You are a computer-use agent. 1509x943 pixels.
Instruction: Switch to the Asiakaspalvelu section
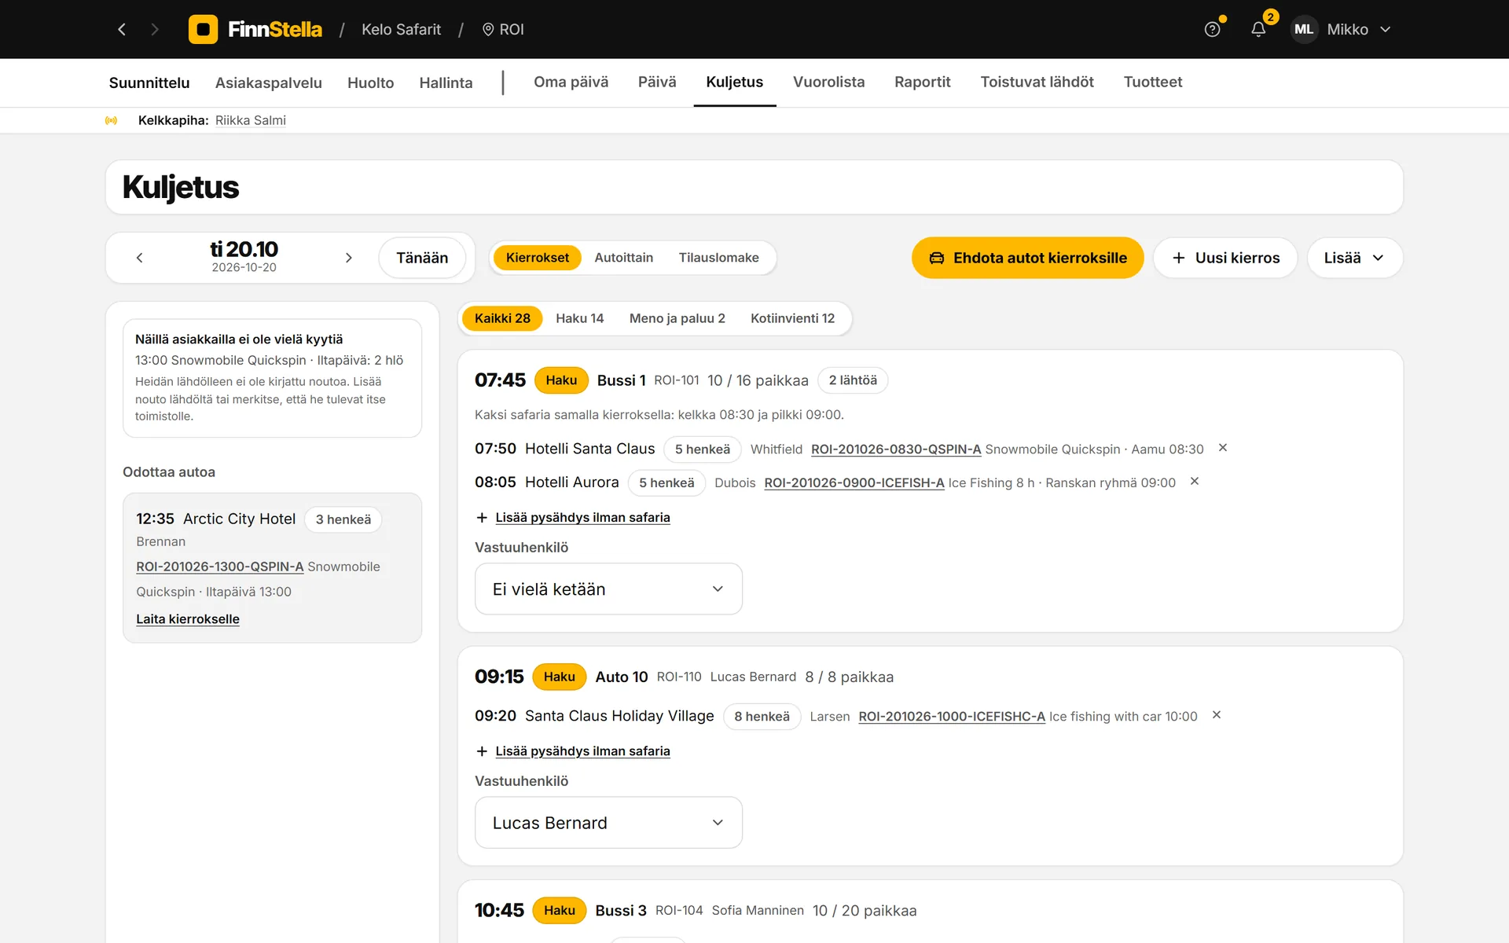269,83
